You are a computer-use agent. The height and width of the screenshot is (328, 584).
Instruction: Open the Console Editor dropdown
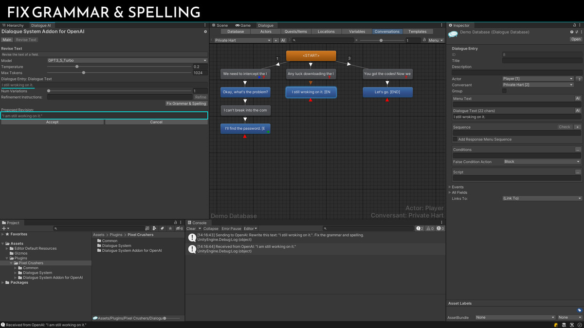[x=250, y=228]
